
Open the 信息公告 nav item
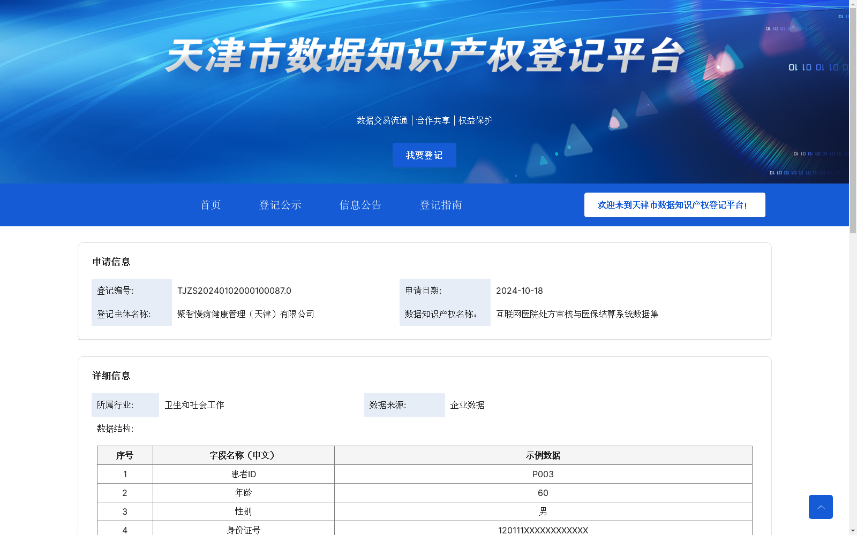coord(360,205)
